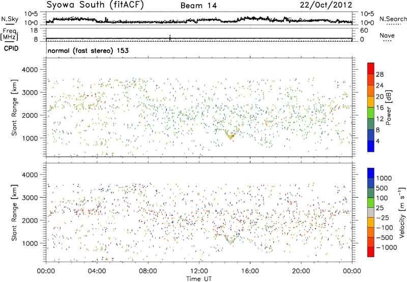Select the '4' power colorbar label
The image size is (407, 282).
click(378, 141)
